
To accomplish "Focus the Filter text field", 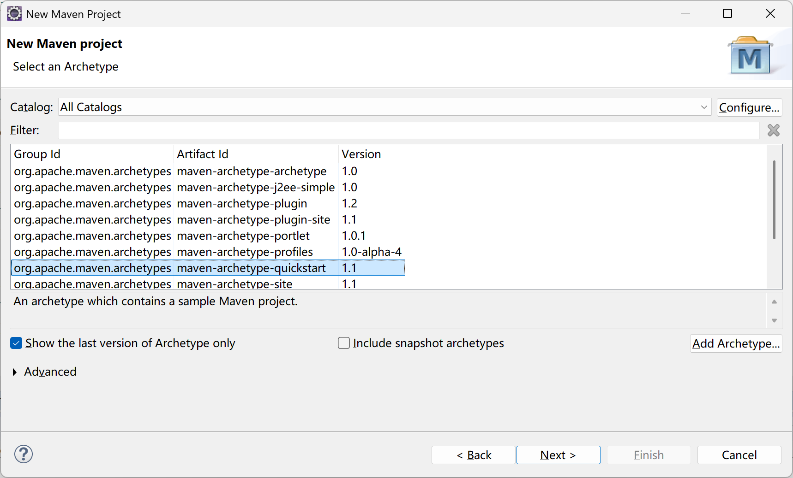I will [409, 130].
